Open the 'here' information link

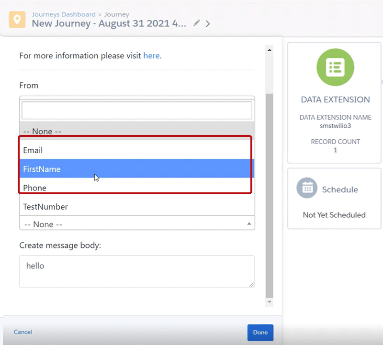tap(151, 56)
